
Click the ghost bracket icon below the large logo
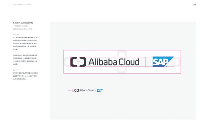click(122, 70)
